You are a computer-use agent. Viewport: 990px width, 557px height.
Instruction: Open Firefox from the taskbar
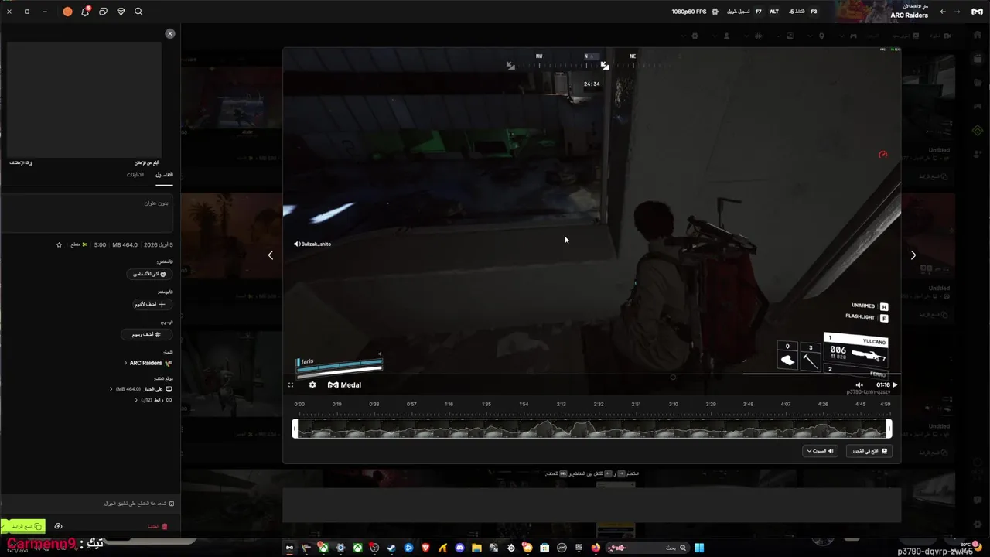tap(596, 548)
